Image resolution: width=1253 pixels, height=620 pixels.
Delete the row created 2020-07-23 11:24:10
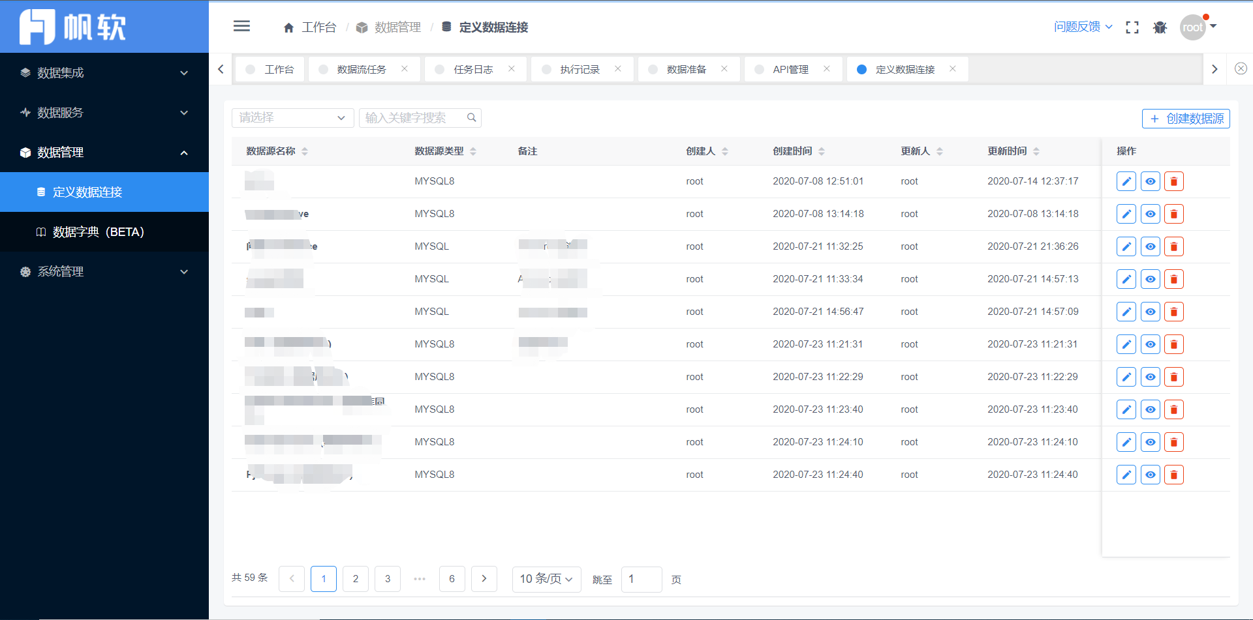point(1174,442)
